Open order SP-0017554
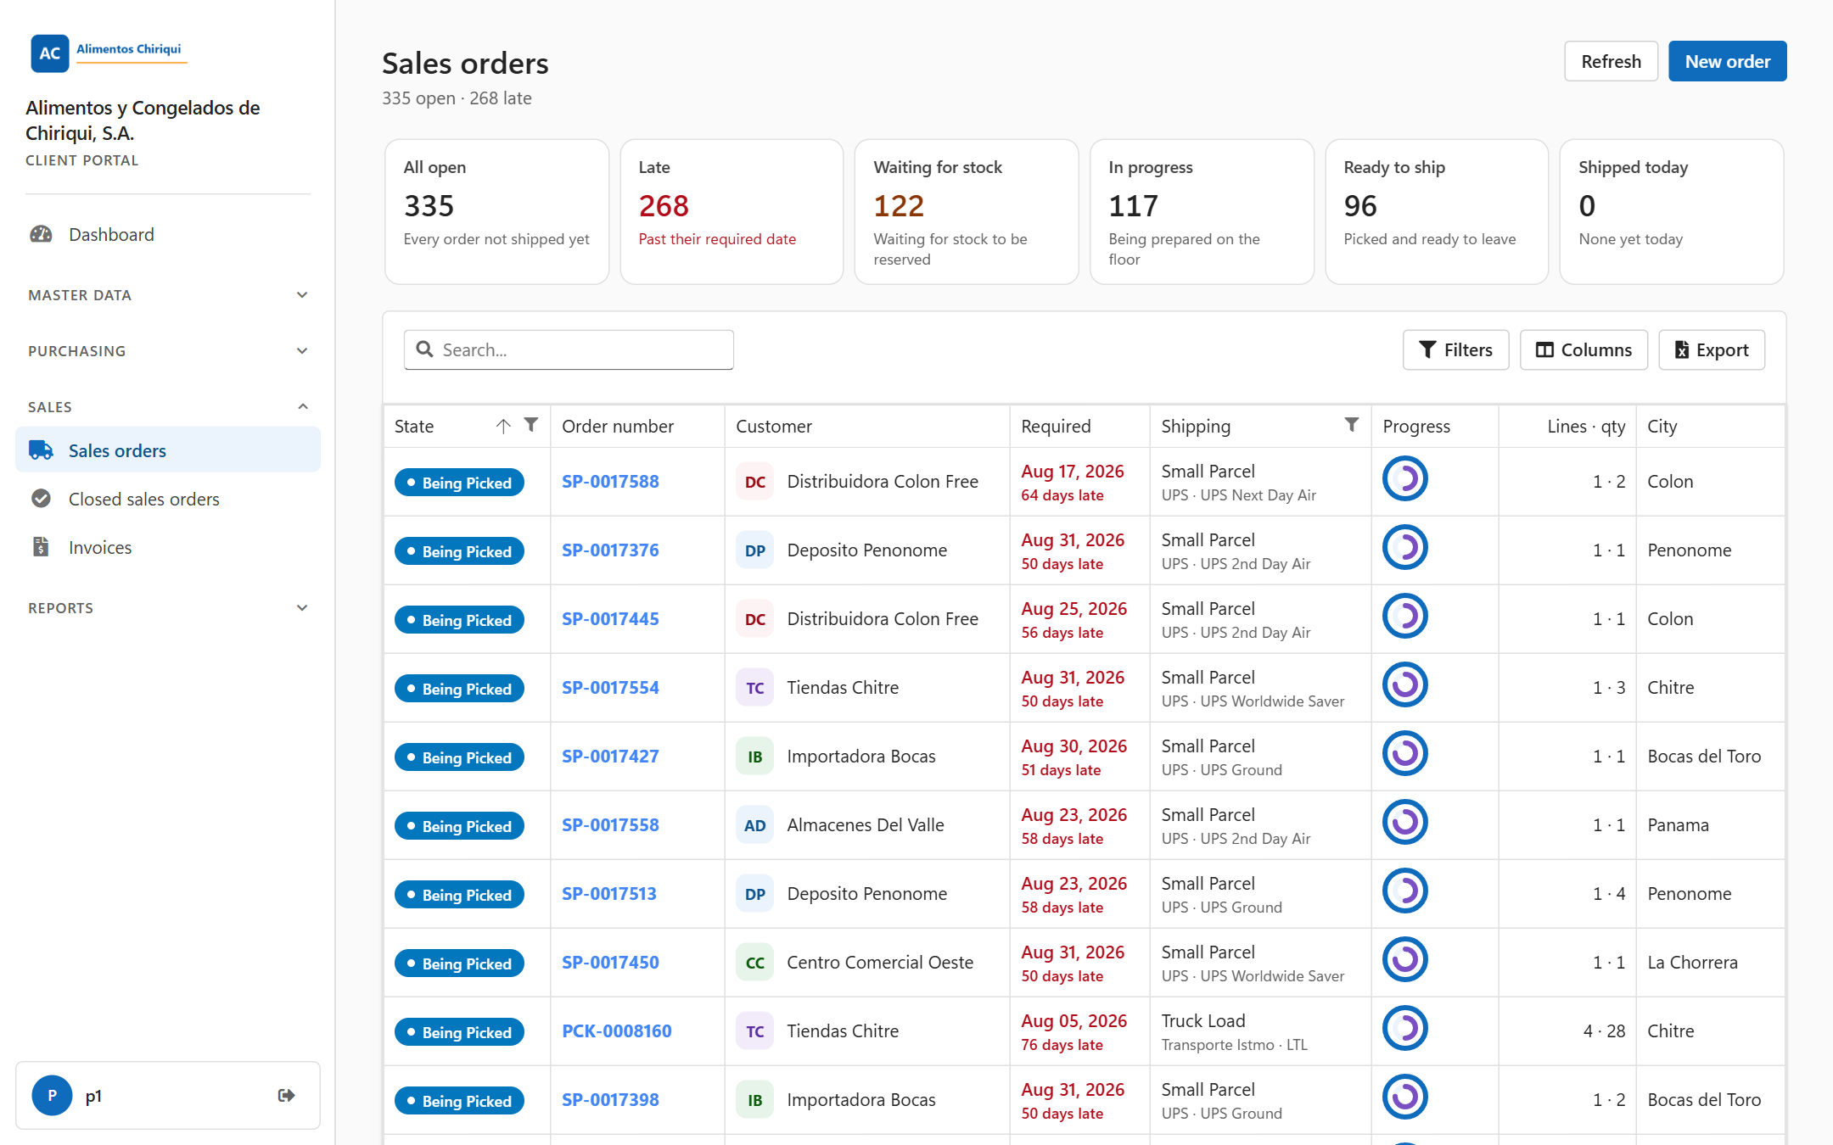 click(610, 687)
